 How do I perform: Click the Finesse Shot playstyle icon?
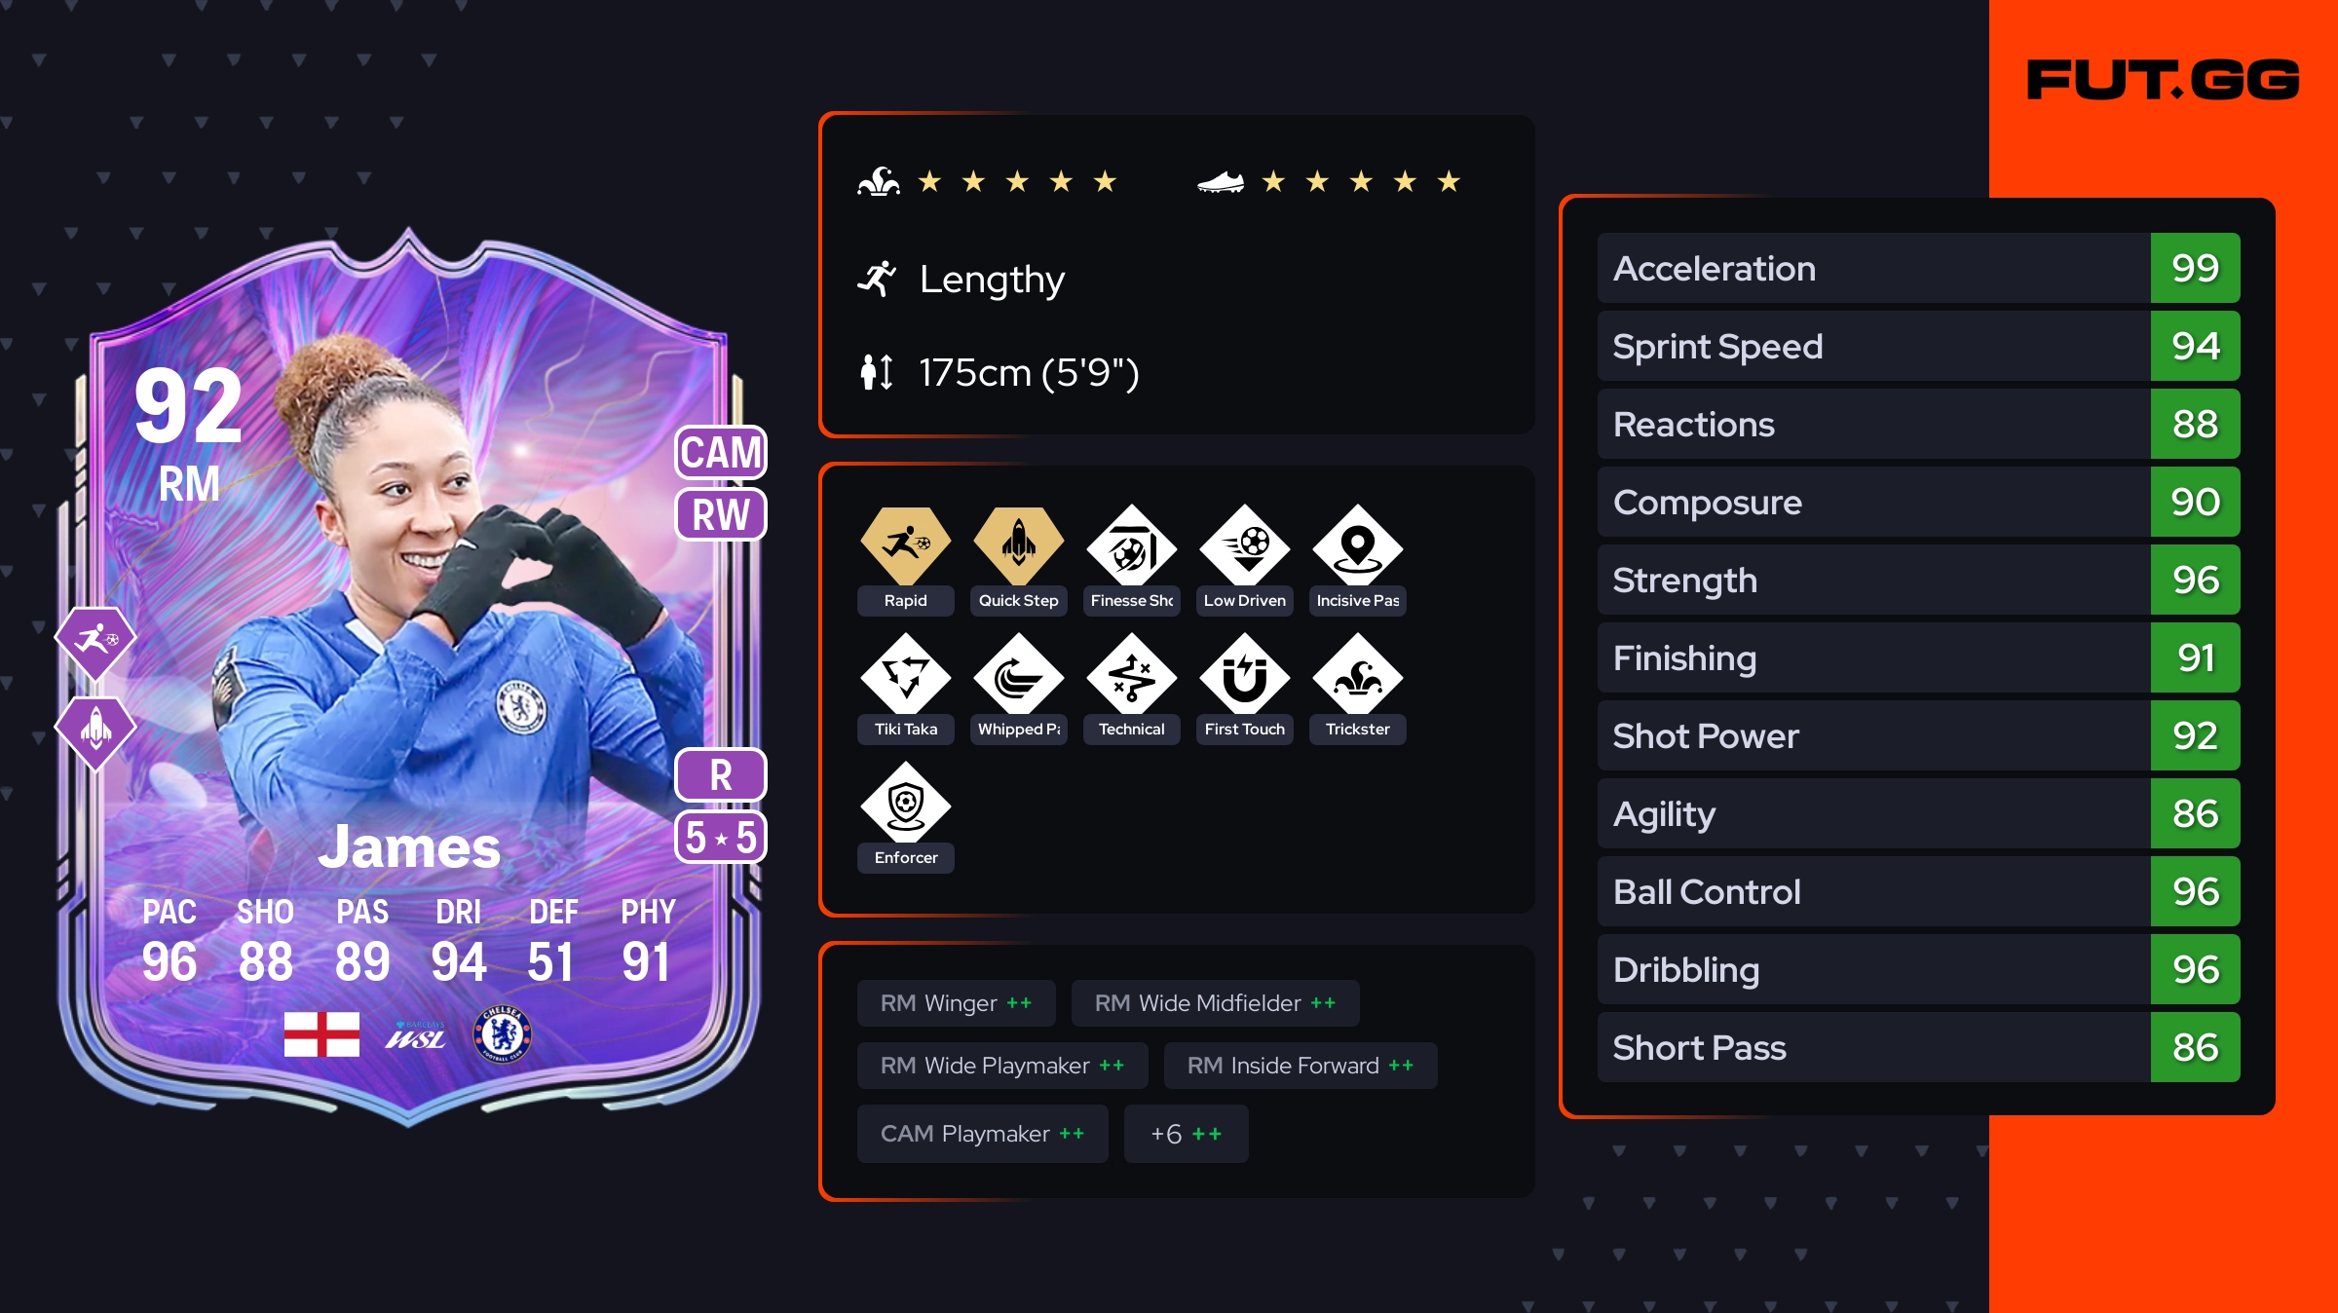tap(1131, 544)
